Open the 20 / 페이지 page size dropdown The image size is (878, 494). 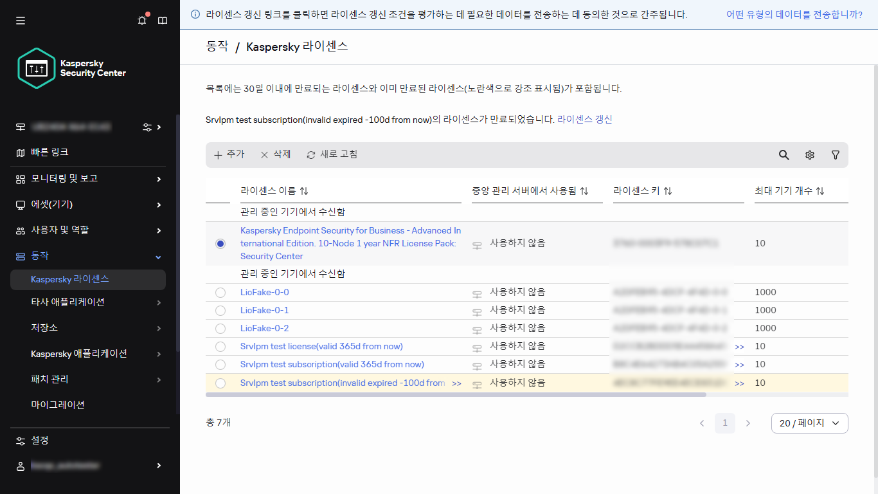tap(809, 423)
